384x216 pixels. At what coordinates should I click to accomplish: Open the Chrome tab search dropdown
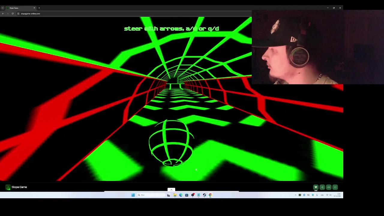pos(3,8)
